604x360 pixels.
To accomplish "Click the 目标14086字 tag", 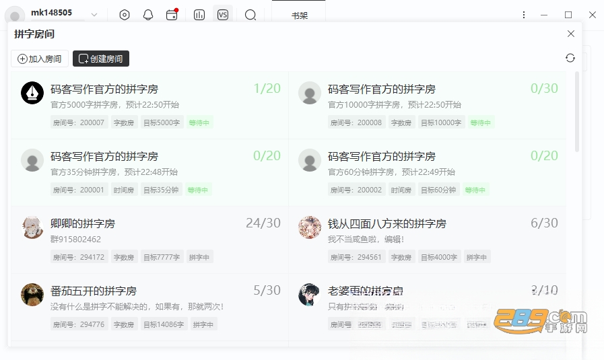I will [x=164, y=324].
